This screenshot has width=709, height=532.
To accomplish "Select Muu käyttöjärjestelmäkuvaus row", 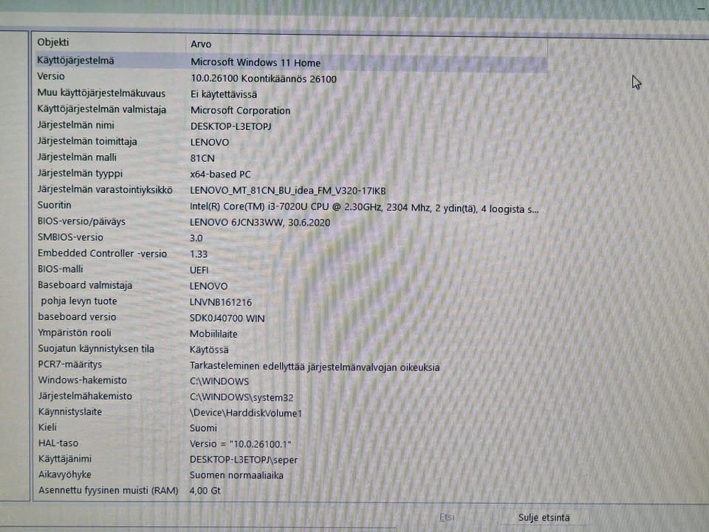I will point(101,93).
